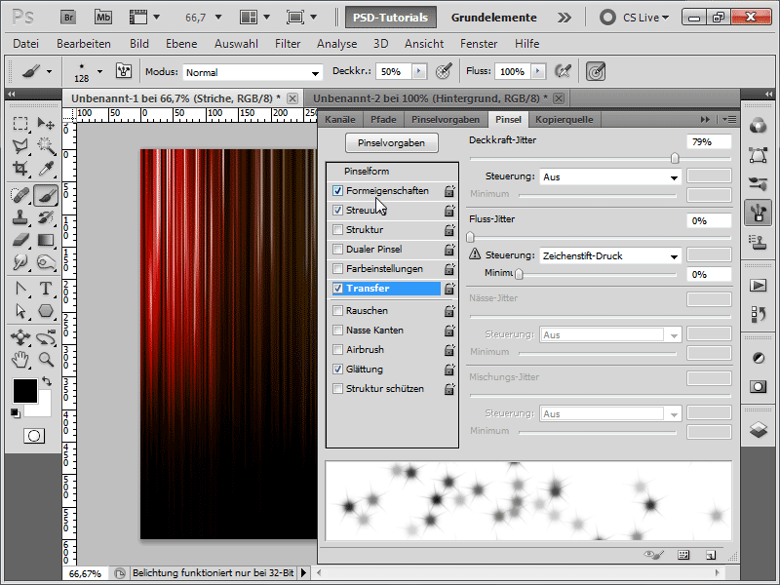Open Deckkraft-Jitter Steuerung dropdown
Image resolution: width=780 pixels, height=585 pixels.
point(610,177)
